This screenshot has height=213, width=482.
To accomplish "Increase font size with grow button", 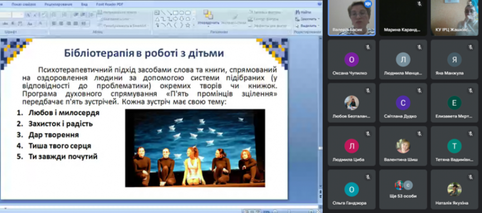I will click(28, 15).
